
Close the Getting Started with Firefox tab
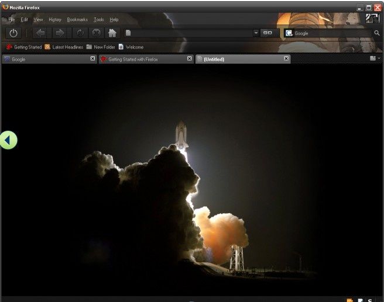(x=189, y=58)
